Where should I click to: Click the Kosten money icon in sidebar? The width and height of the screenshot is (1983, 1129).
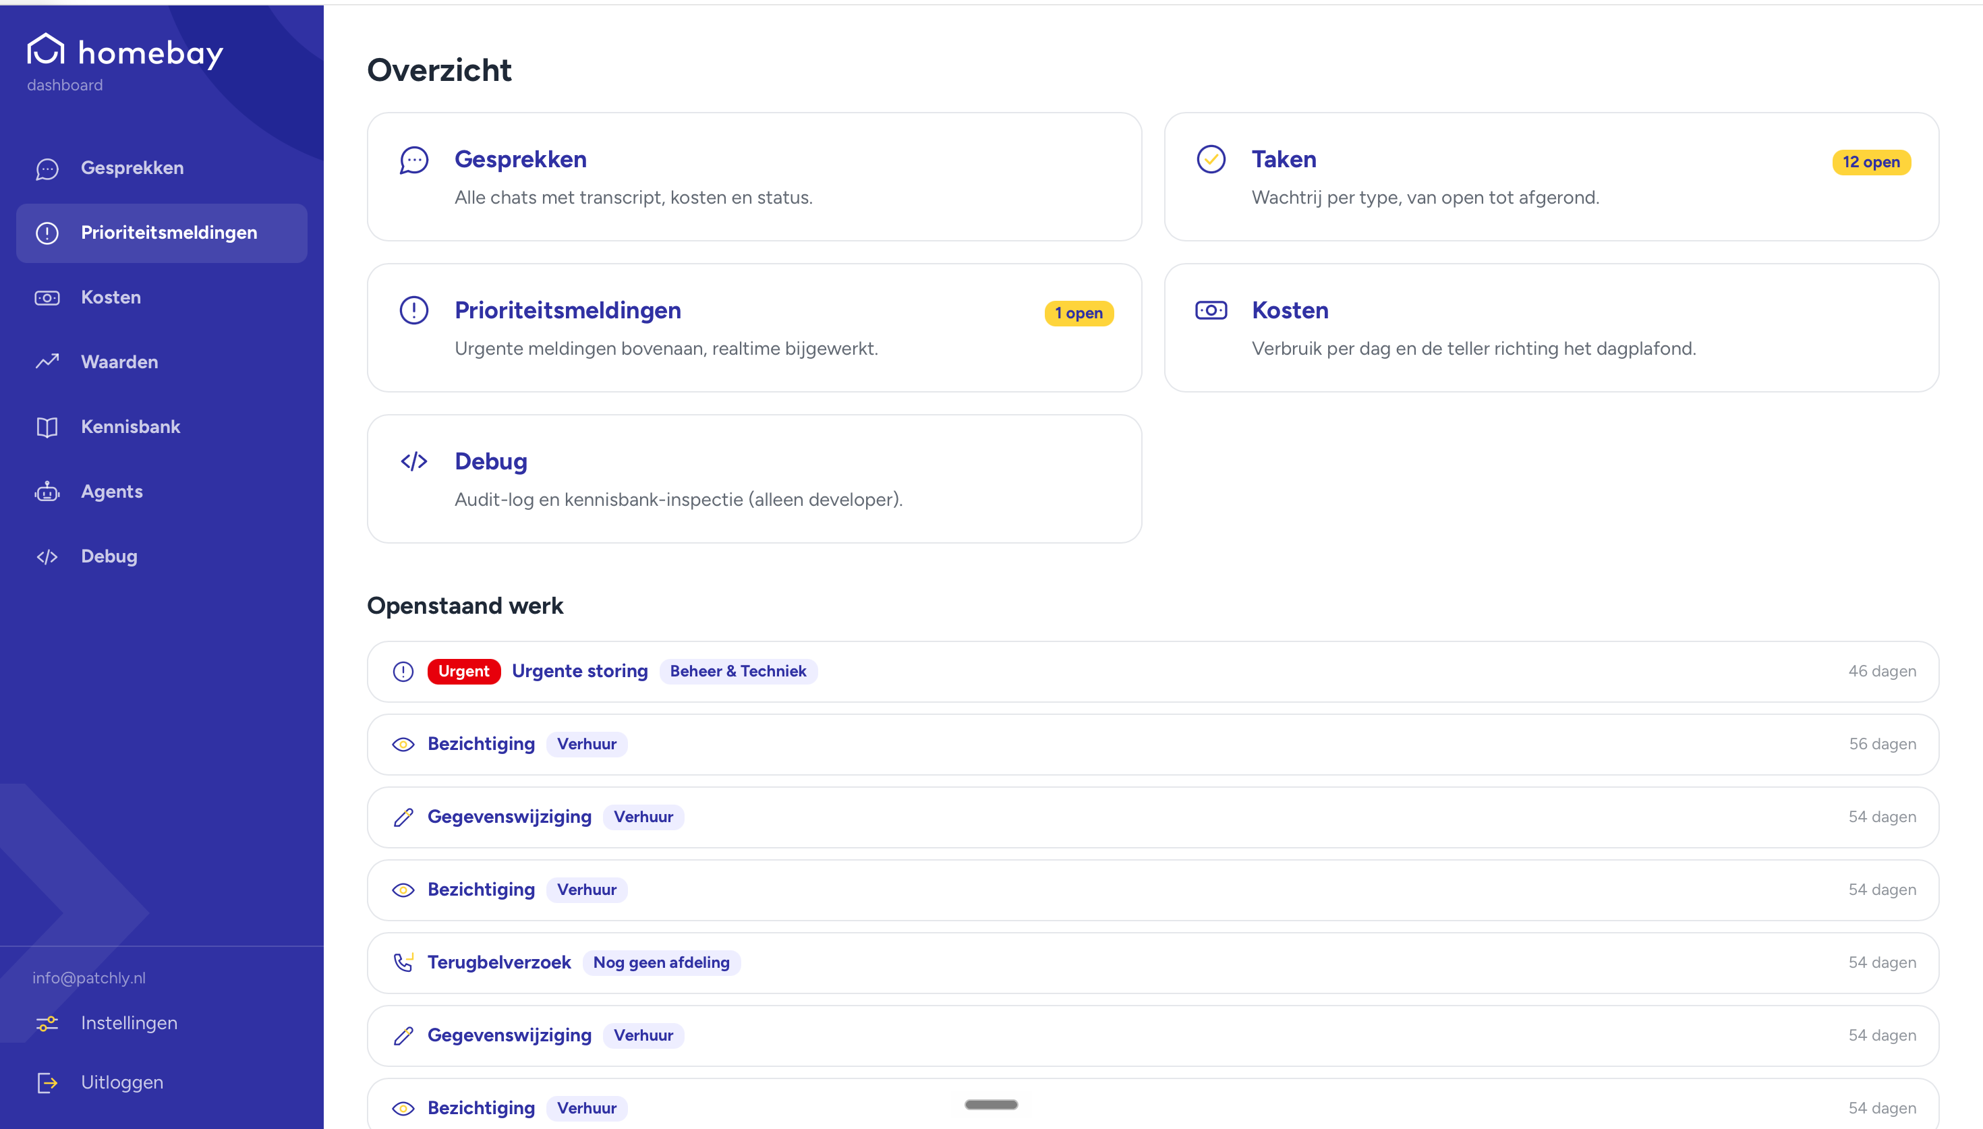[47, 297]
